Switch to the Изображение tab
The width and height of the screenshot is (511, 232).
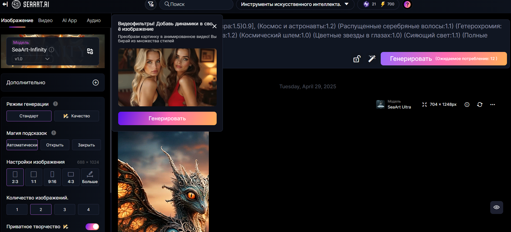17,20
